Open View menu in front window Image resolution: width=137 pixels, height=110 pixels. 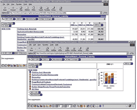[x=39, y=45]
